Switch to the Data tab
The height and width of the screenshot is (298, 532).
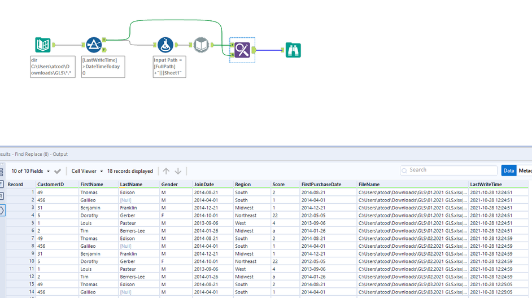509,170
